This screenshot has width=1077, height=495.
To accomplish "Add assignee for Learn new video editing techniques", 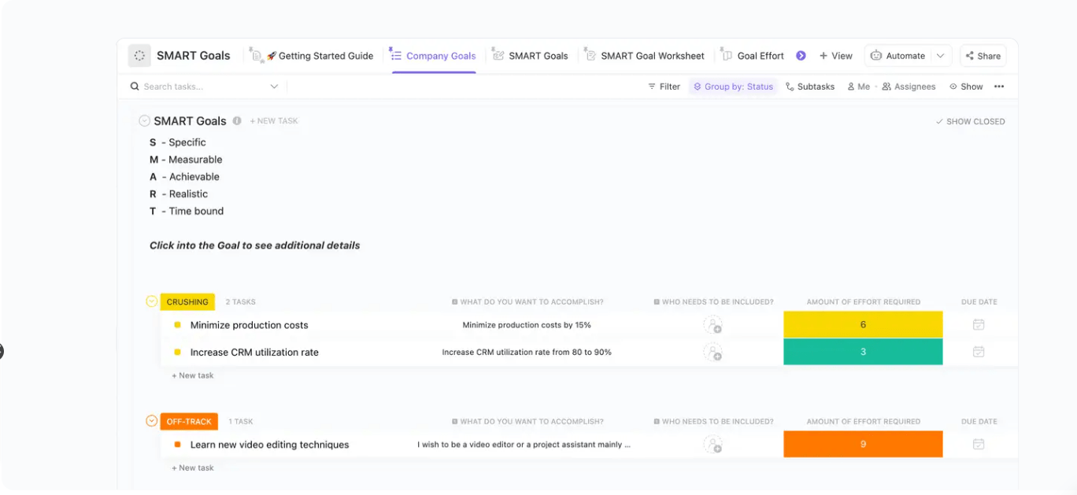I will click(x=712, y=445).
